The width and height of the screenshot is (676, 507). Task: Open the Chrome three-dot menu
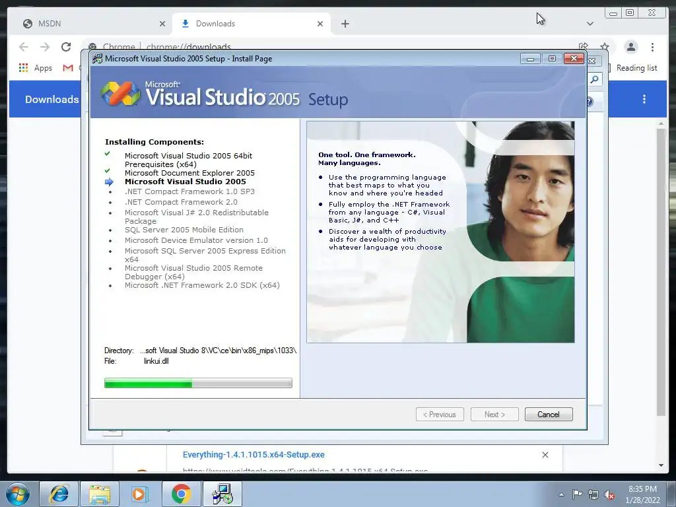[x=652, y=47]
